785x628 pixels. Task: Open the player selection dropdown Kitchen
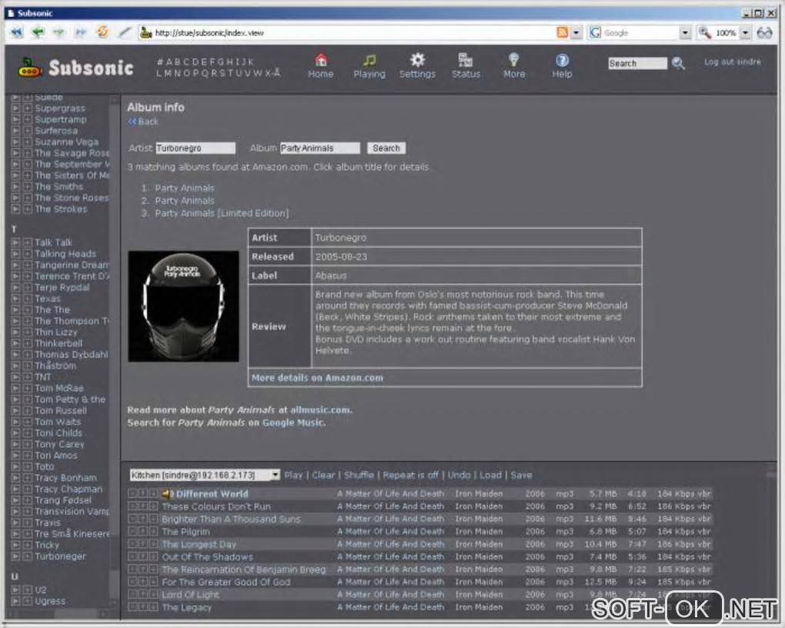click(205, 475)
